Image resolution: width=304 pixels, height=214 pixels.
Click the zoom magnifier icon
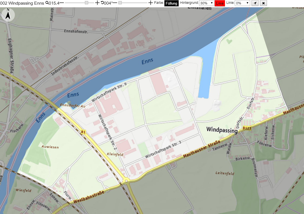[47, 3]
